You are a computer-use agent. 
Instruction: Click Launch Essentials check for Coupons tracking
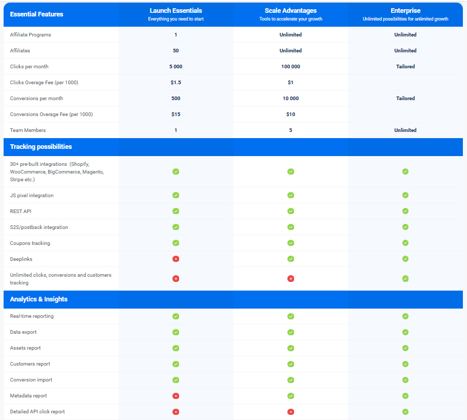[176, 243]
